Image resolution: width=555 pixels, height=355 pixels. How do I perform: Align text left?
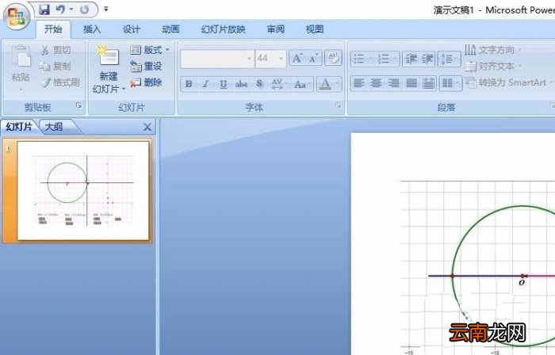click(x=359, y=83)
